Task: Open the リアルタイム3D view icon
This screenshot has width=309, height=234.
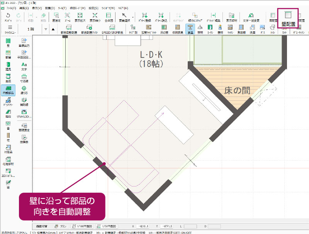Action: click(x=24, y=114)
